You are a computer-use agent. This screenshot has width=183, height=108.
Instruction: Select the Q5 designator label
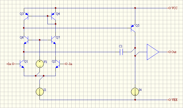[x=137, y=25]
